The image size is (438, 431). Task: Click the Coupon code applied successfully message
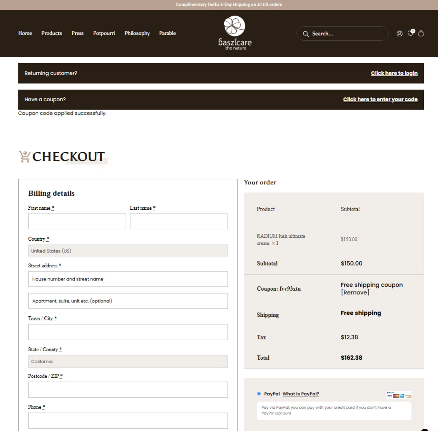tap(62, 113)
